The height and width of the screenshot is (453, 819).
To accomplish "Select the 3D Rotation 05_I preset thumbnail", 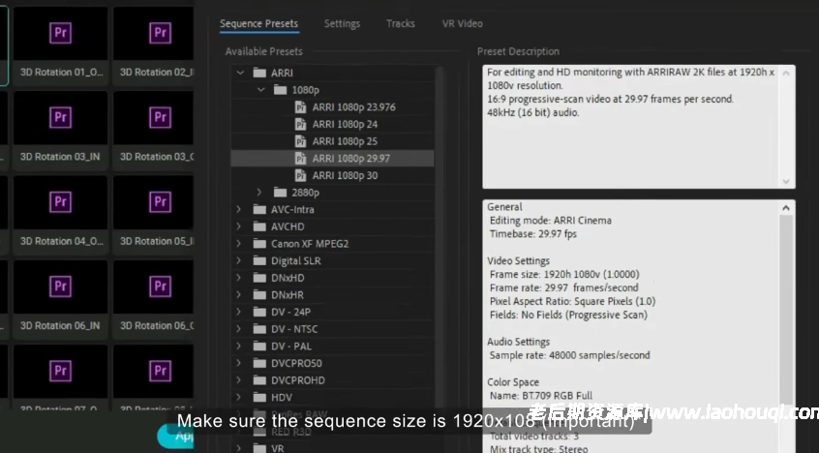I will pyautogui.click(x=154, y=202).
